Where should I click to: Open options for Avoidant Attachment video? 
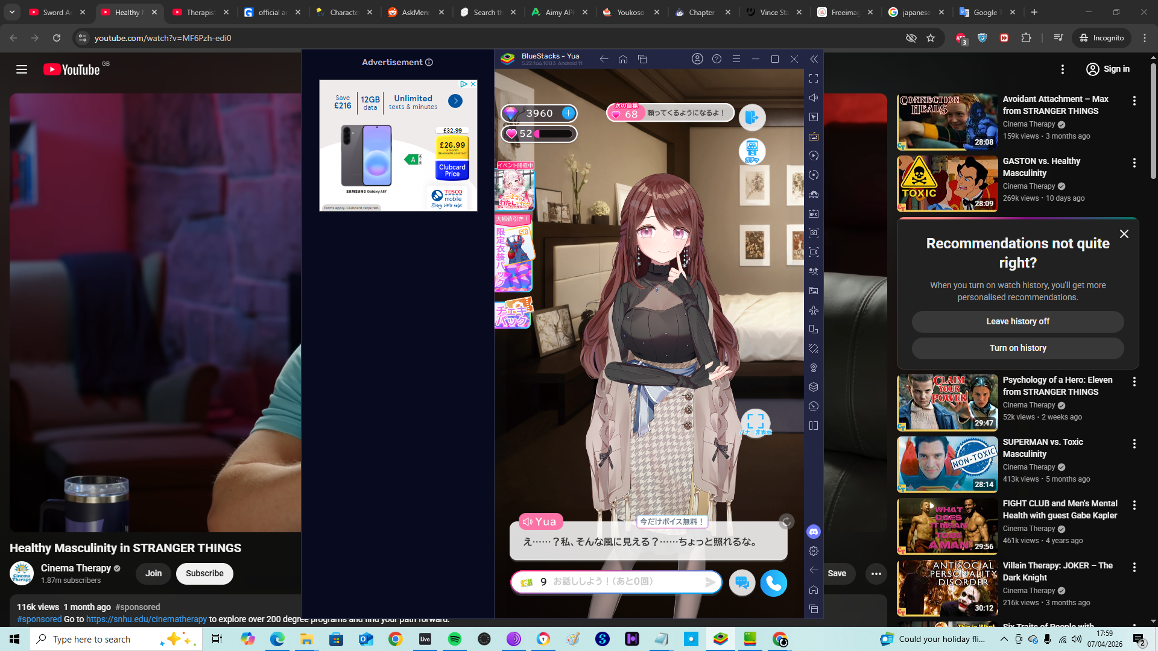pos(1134,101)
